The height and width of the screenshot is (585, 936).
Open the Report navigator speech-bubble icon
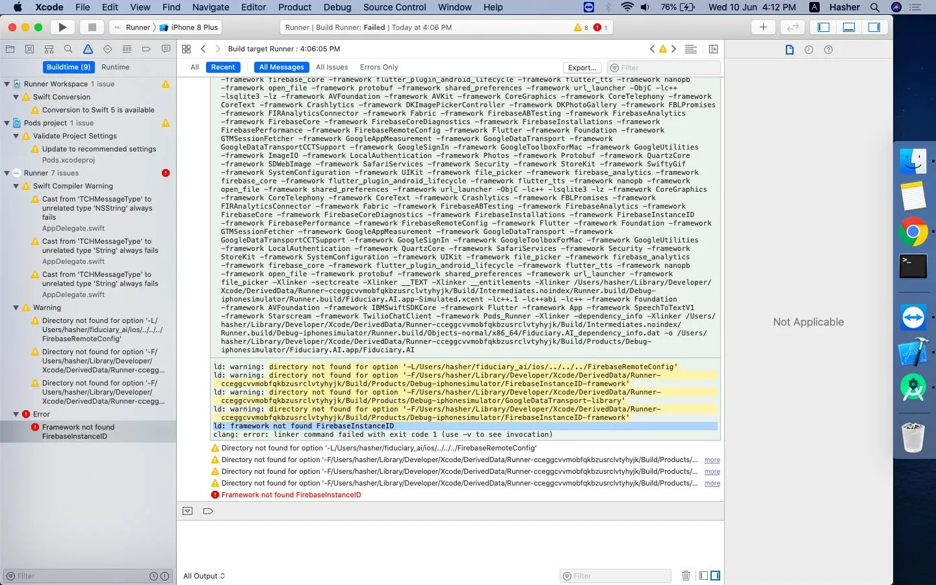166,49
